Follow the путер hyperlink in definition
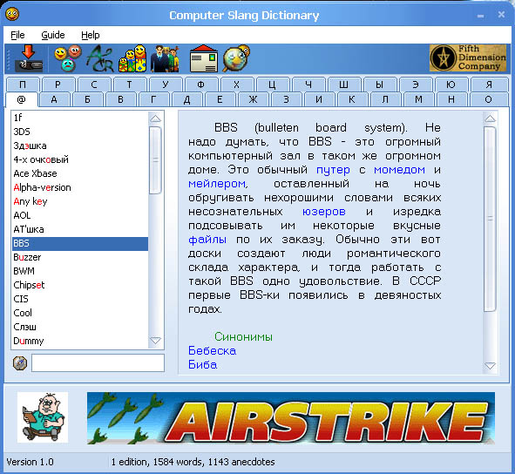 (333, 170)
